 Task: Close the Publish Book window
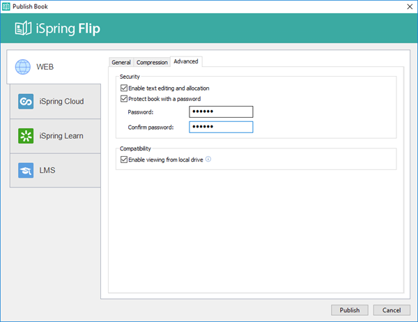[410, 6]
